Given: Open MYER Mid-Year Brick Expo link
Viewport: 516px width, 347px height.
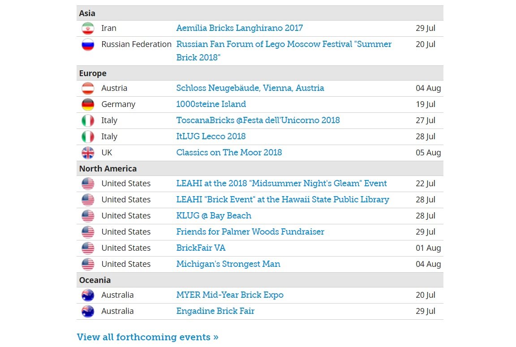Looking at the screenshot, I should [x=230, y=295].
